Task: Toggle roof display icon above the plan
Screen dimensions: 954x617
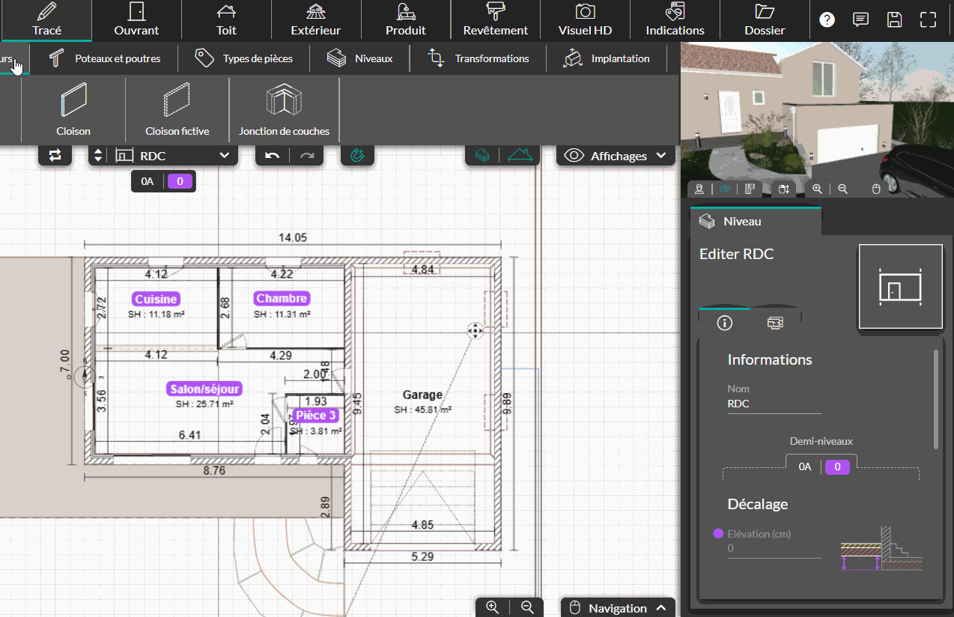Action: pyautogui.click(x=521, y=155)
